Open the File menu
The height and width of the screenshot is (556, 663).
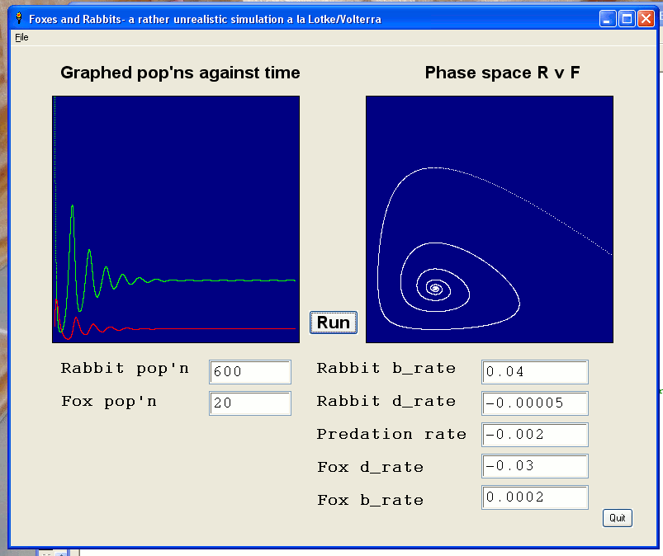coord(21,37)
